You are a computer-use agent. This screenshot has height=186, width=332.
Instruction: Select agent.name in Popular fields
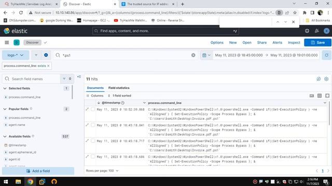click(x=17, y=125)
